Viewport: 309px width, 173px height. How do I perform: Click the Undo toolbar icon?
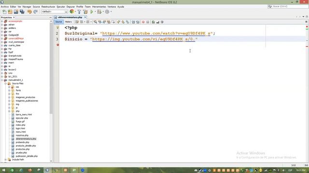[29, 12]
